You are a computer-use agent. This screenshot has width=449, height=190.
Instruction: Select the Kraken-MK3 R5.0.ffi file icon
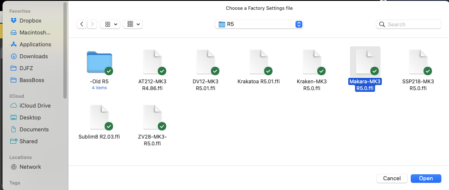tap(312, 62)
